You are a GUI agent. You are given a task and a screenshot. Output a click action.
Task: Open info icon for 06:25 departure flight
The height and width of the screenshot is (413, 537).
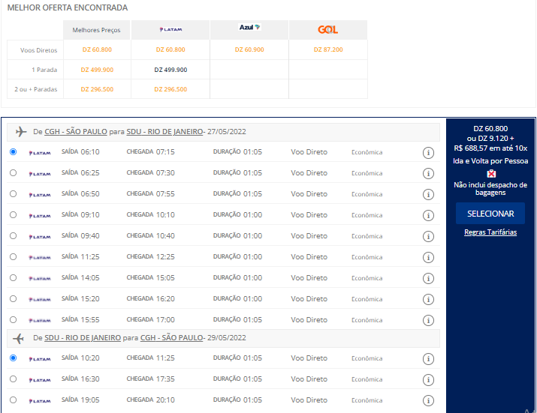coord(428,174)
